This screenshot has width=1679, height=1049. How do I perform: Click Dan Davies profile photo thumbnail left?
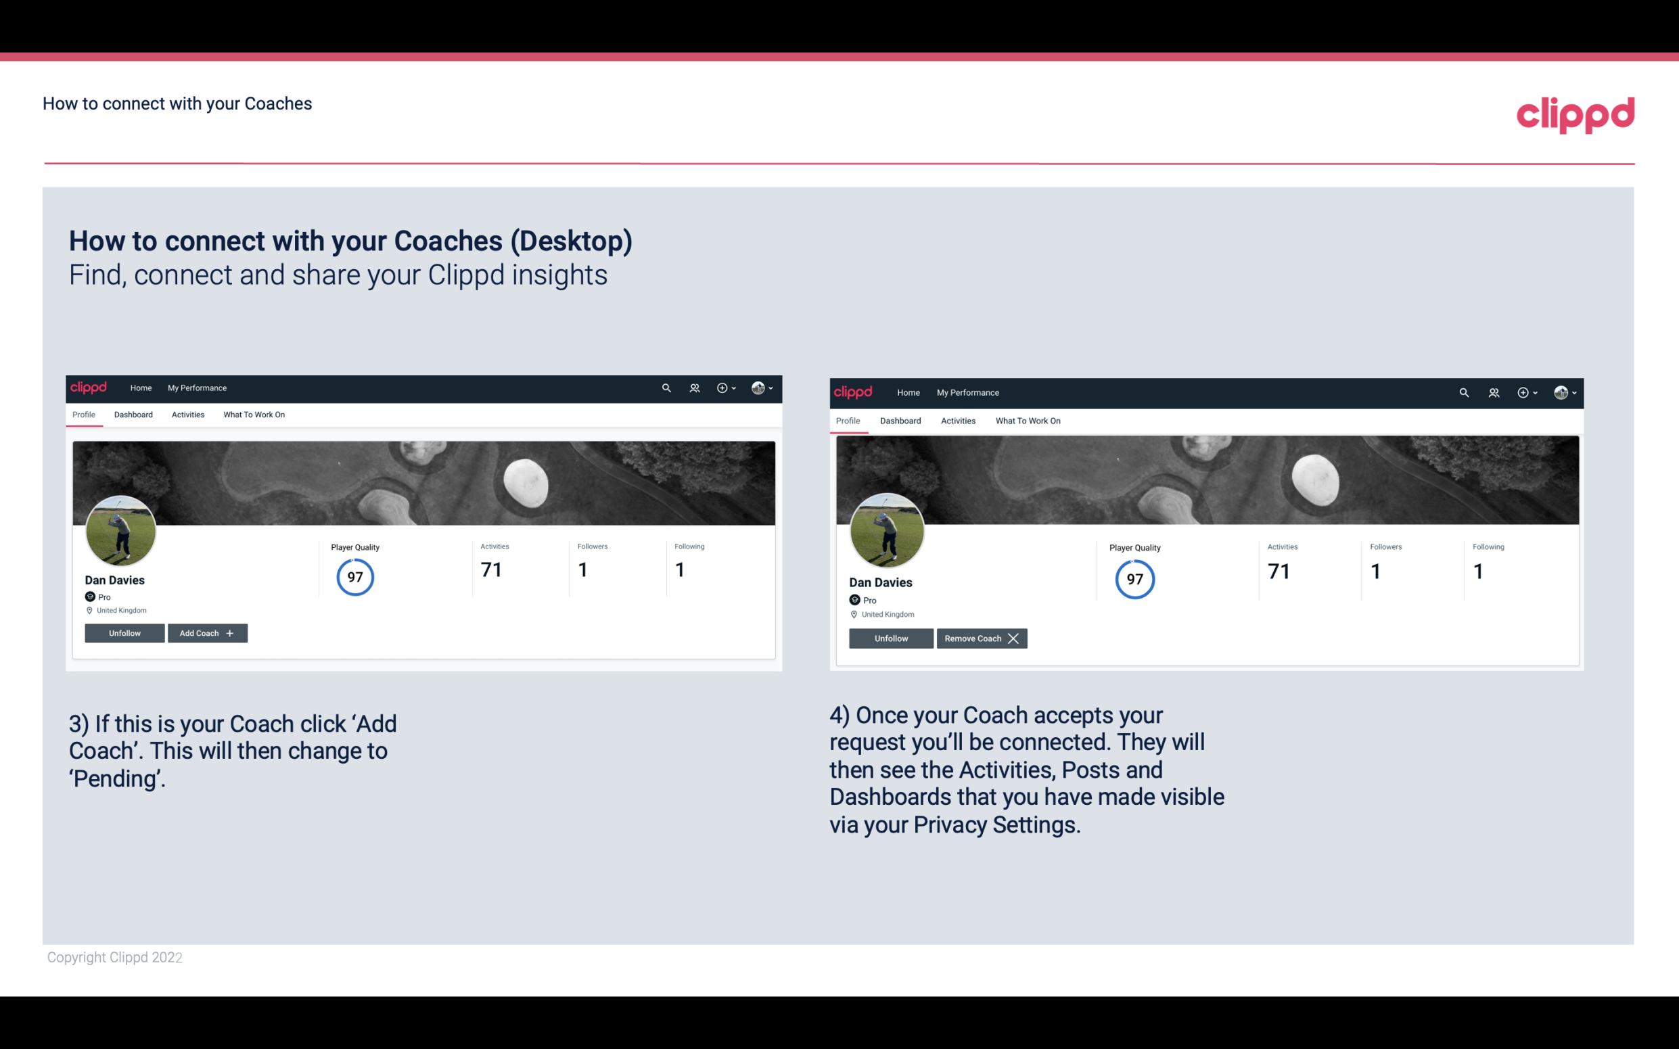[121, 527]
